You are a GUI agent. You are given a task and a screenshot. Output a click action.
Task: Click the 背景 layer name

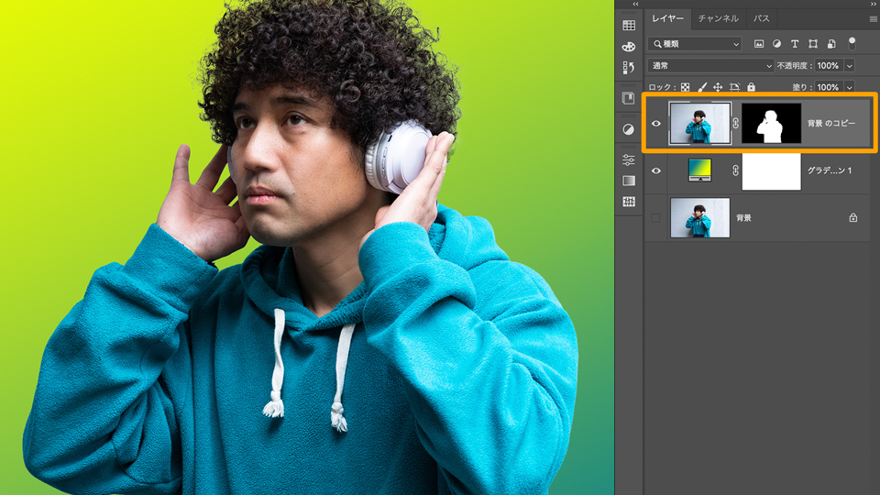[743, 218]
